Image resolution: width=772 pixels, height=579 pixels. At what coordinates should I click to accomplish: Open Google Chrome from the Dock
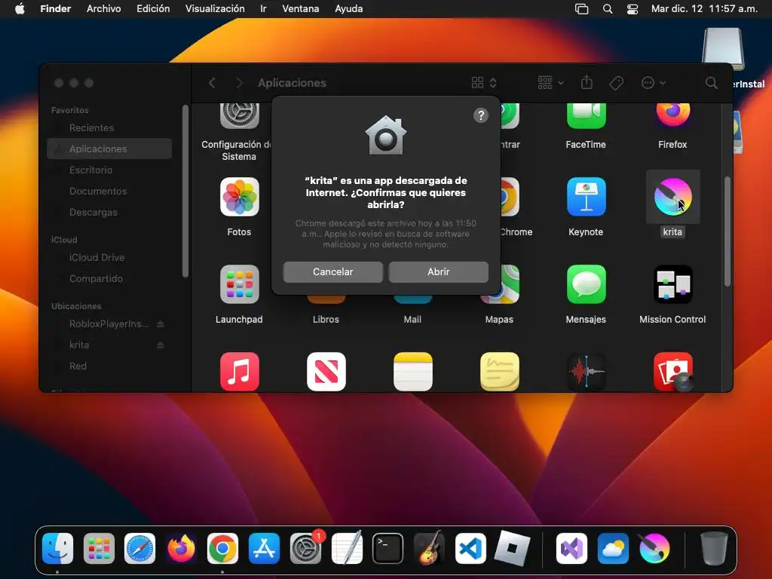(x=222, y=549)
